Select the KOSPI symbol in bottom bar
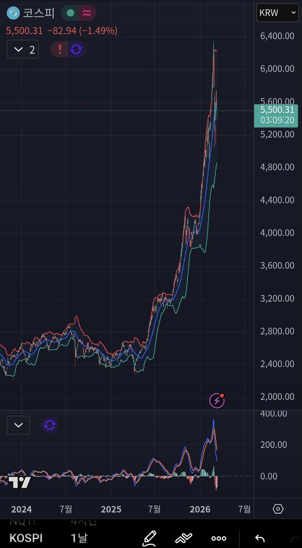The width and height of the screenshot is (302, 548). [26, 538]
